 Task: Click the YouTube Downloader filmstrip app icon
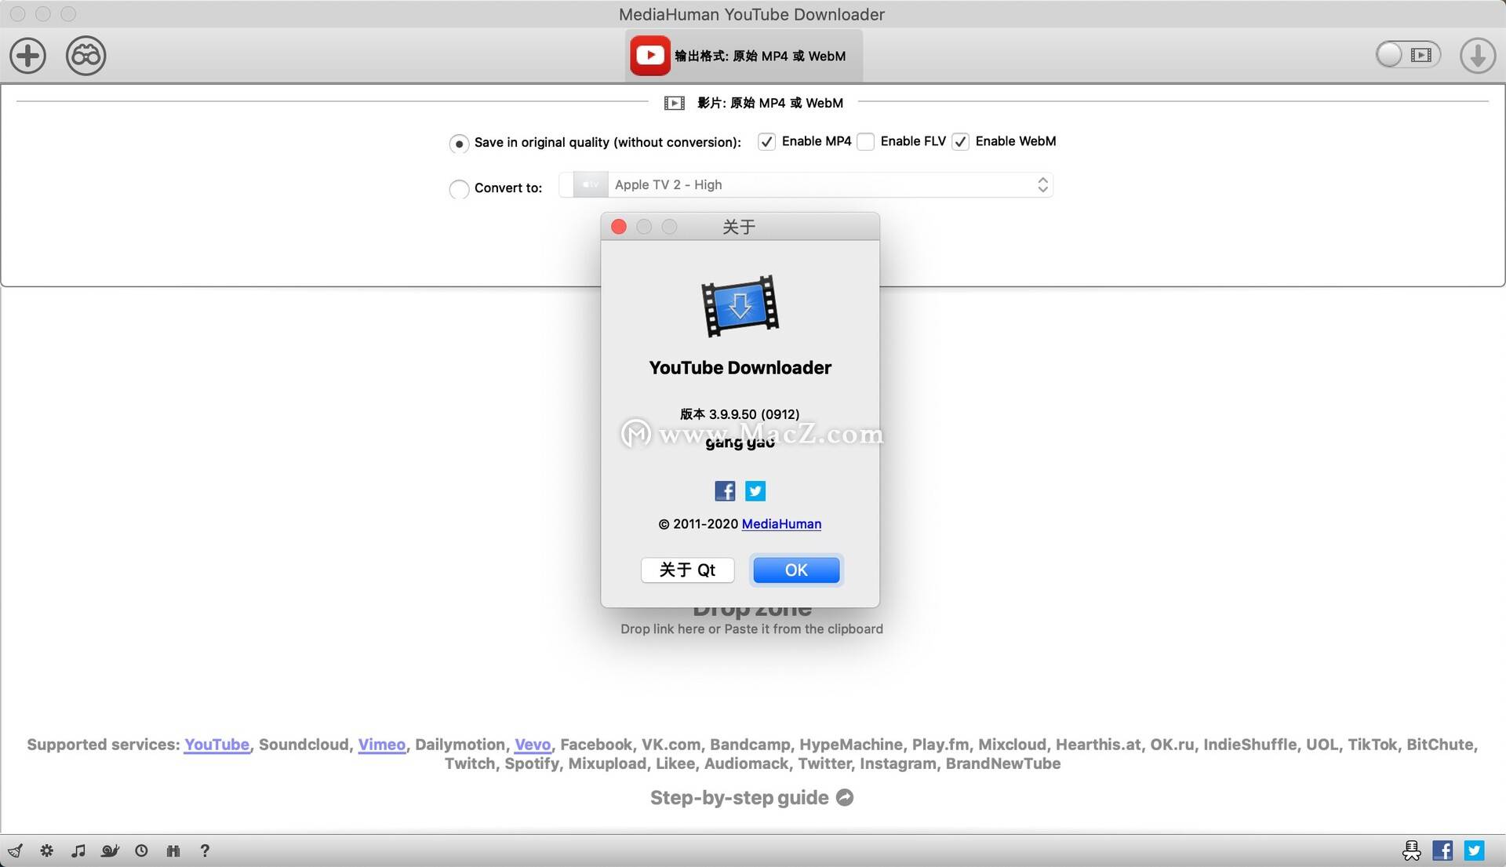(x=740, y=306)
